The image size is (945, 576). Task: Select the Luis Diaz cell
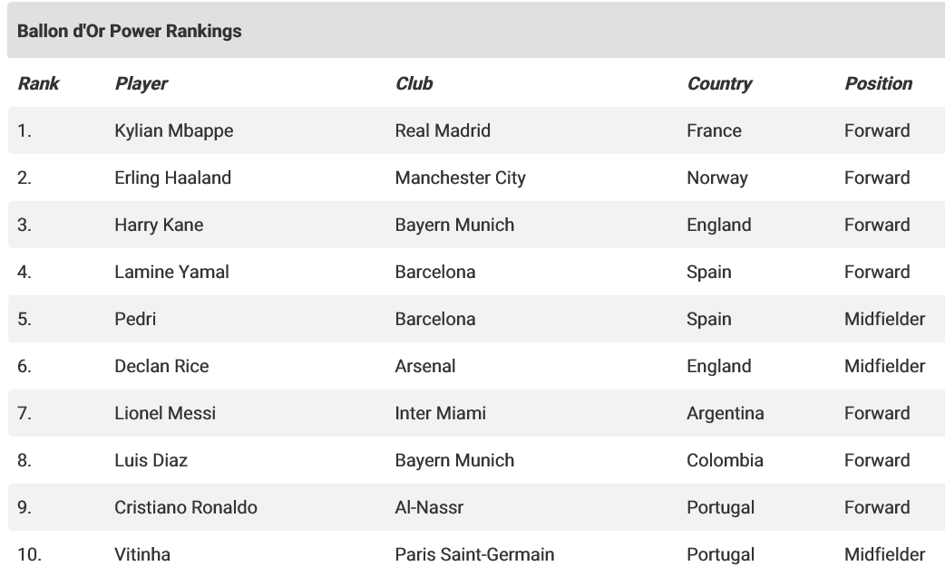coord(151,460)
